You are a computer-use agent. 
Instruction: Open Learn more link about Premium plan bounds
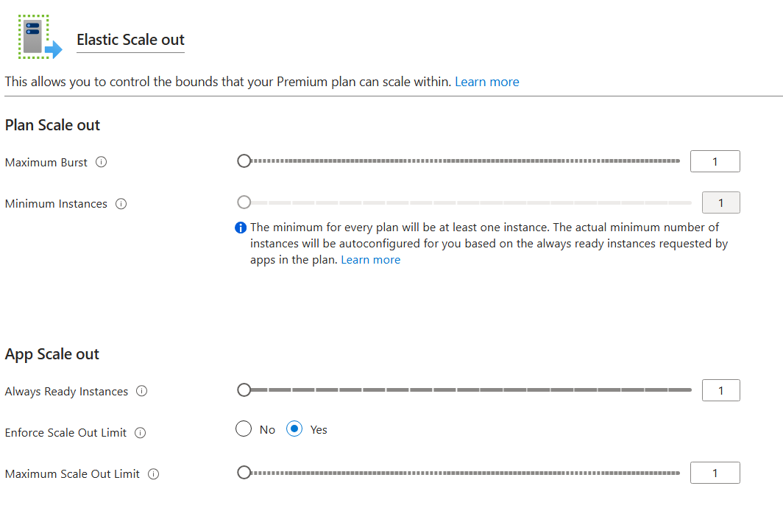487,82
